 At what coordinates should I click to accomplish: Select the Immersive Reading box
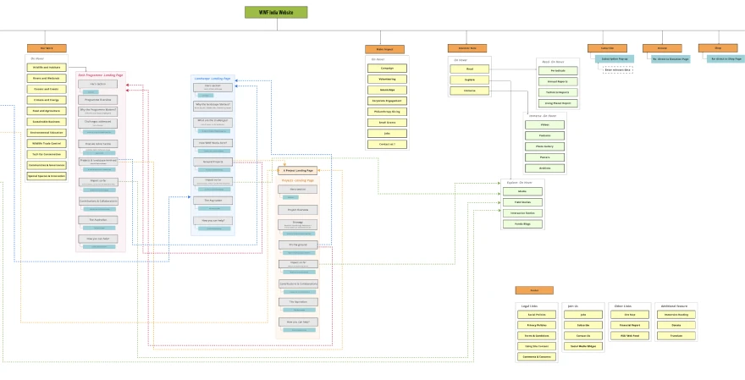tap(676, 315)
